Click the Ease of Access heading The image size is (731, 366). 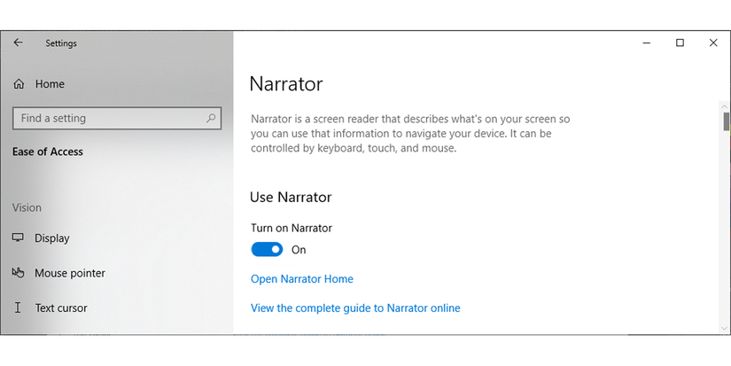pyautogui.click(x=48, y=152)
